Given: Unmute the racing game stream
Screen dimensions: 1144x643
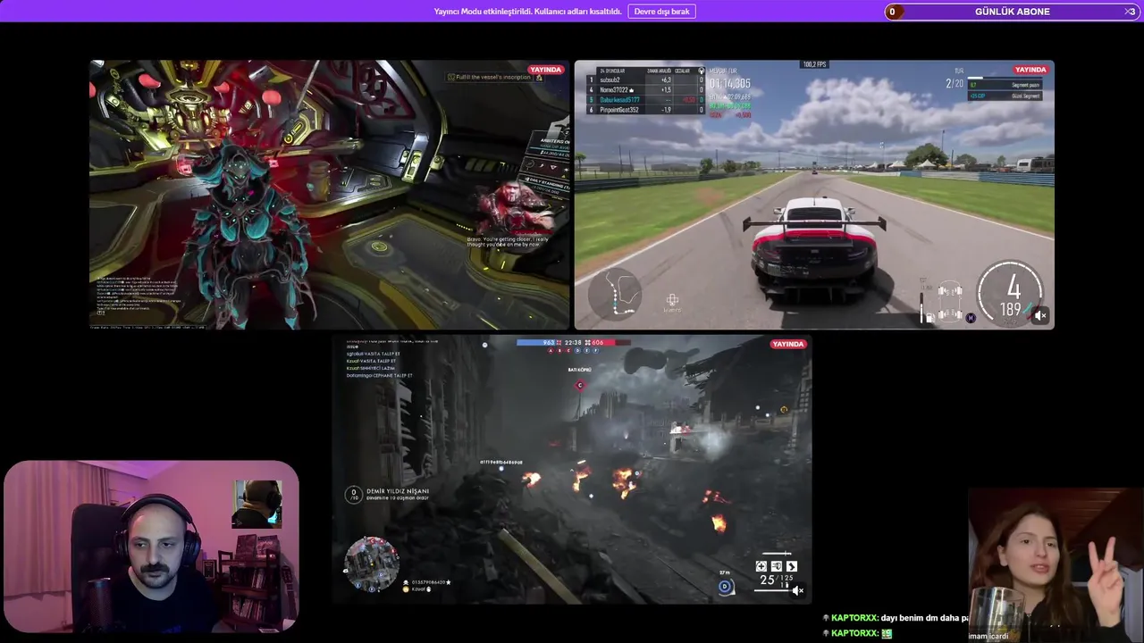Looking at the screenshot, I should [x=1039, y=315].
